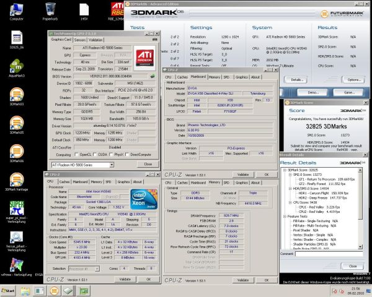Launch AquaMark3 from desktop shortcut
The width and height of the screenshot is (372, 297).
(17, 68)
